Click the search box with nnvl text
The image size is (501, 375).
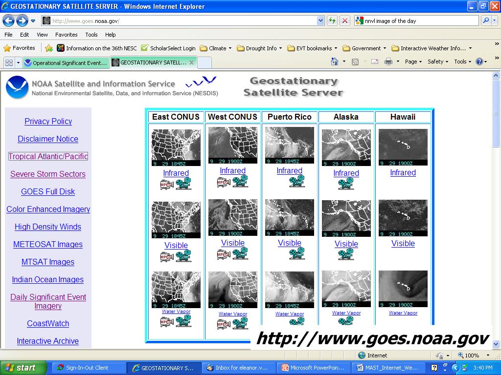click(x=417, y=21)
